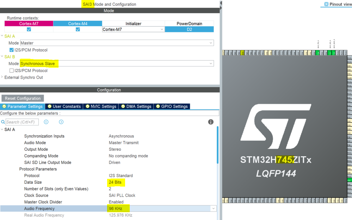352x220 pixels.
Task: Open the NVIC Settings tab
Action: pos(101,106)
